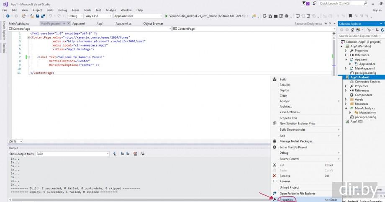Click the Sign in link
Image resolution: width=385 pixels, height=202 pixels.
tap(377, 10)
